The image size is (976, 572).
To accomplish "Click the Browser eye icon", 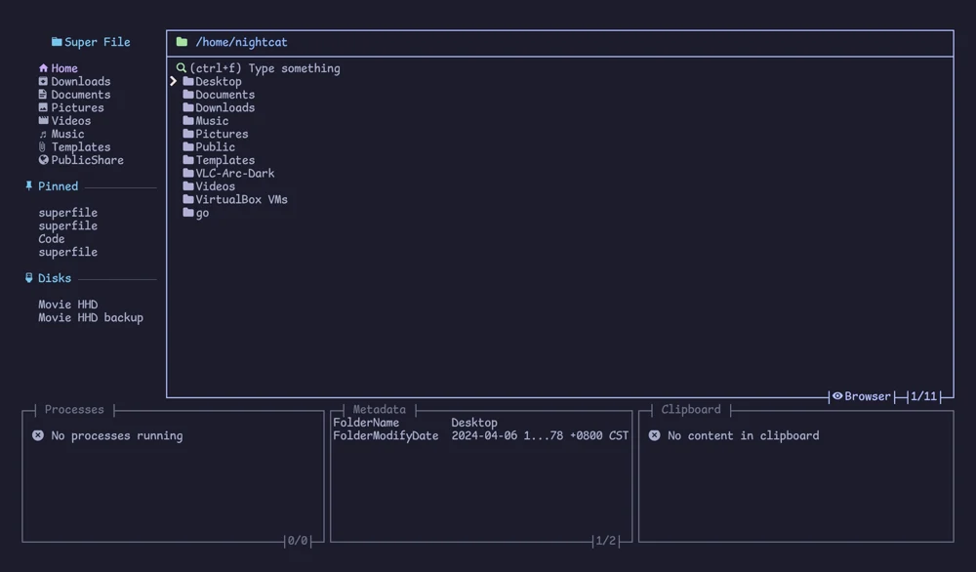I will point(837,396).
